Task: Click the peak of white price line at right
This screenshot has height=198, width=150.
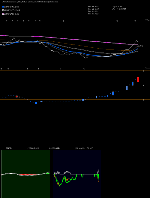Action: [136, 41]
